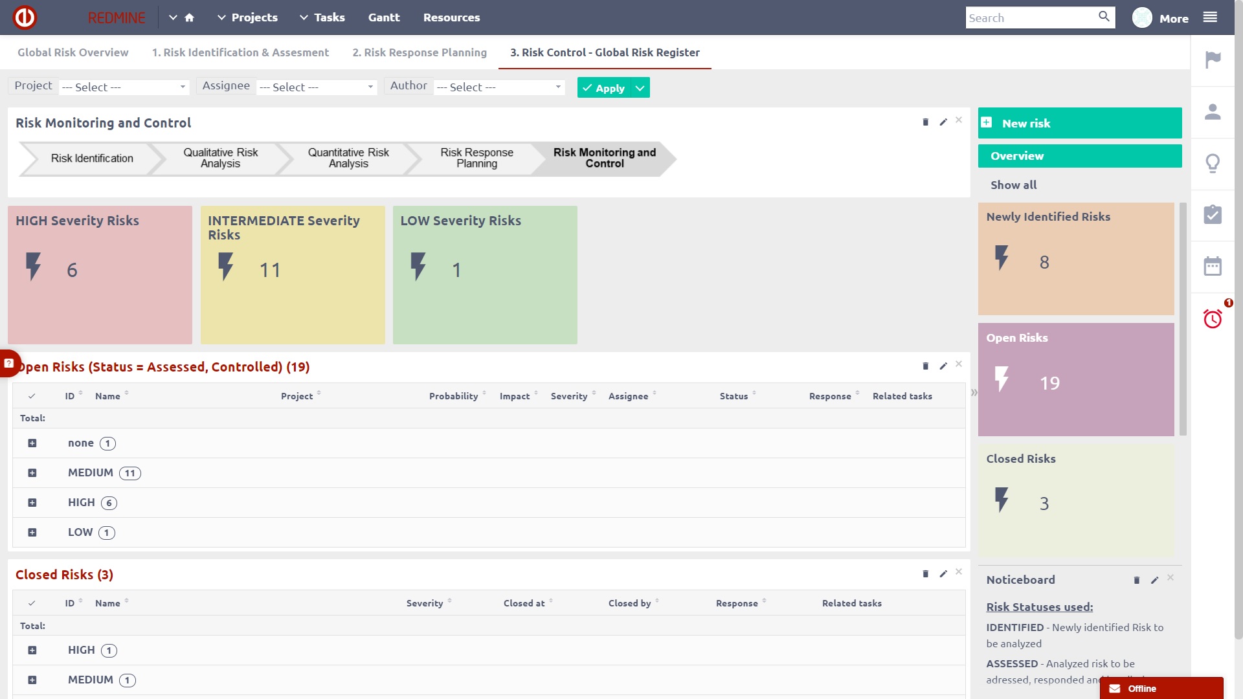Screen dimensions: 1243x699
Task: Click the pencil edit icon on the Noticeboard panel
Action: click(x=1154, y=581)
